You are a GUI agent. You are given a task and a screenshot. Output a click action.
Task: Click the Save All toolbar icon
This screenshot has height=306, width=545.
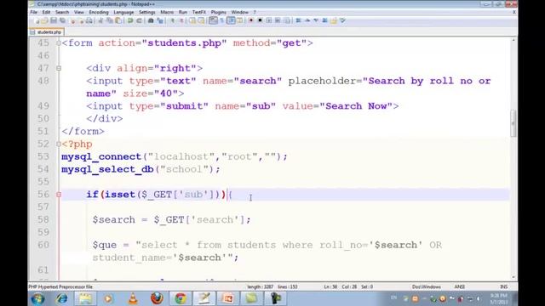click(62, 20)
